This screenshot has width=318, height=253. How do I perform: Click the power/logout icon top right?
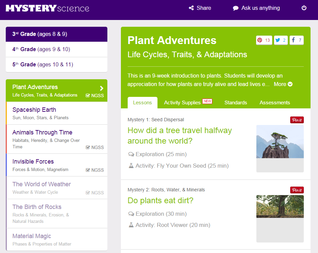click(304, 8)
